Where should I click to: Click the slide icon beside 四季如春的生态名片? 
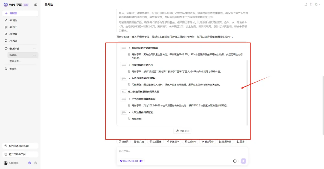pyautogui.click(x=124, y=65)
